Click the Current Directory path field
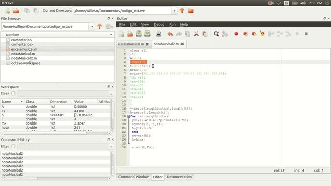 (x=123, y=11)
